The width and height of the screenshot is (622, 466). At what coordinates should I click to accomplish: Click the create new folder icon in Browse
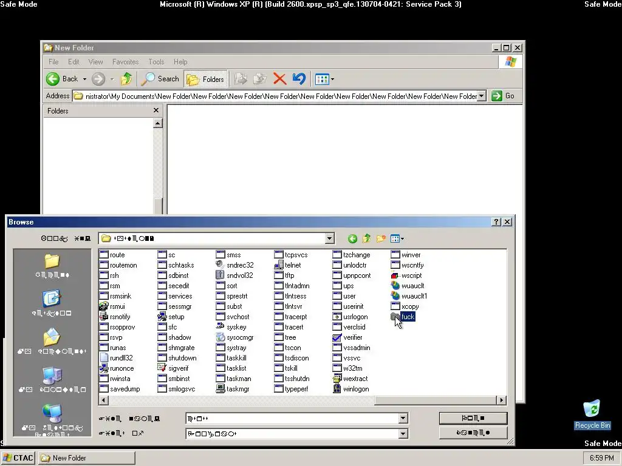(x=381, y=238)
